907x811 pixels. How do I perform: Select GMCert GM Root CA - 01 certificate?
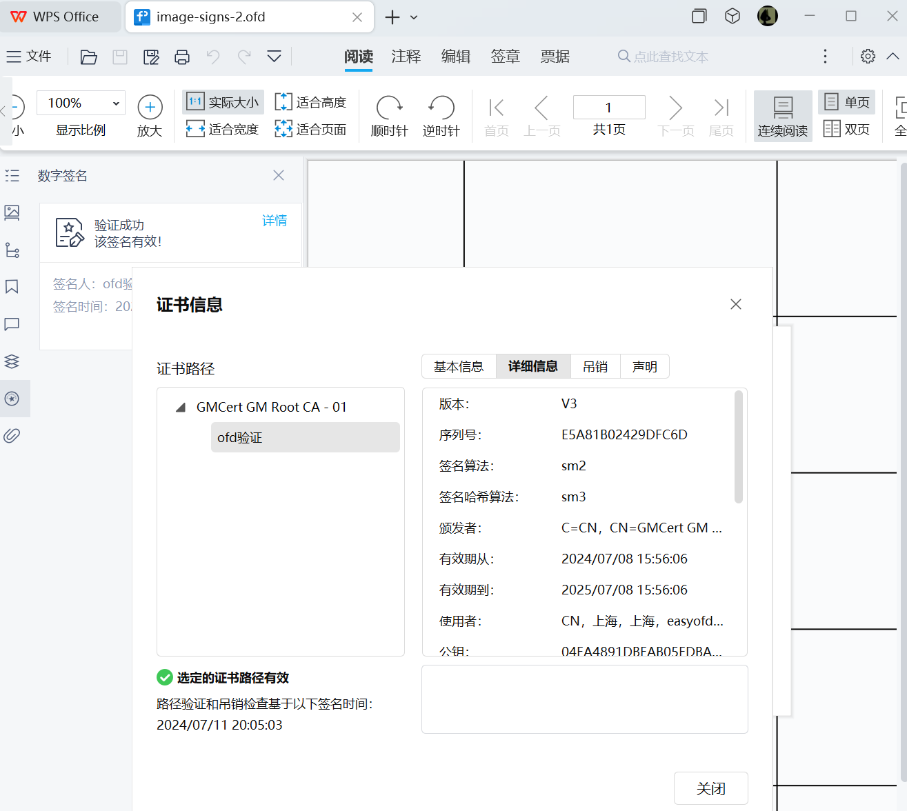click(272, 407)
